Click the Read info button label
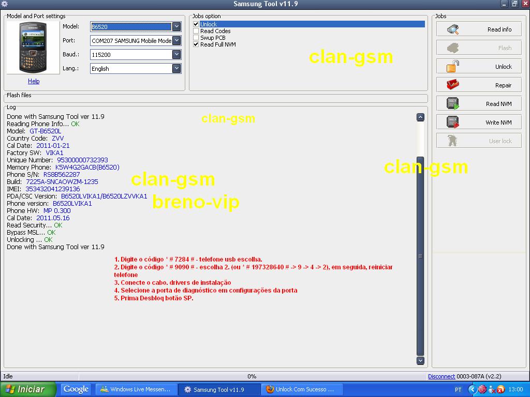 499,29
